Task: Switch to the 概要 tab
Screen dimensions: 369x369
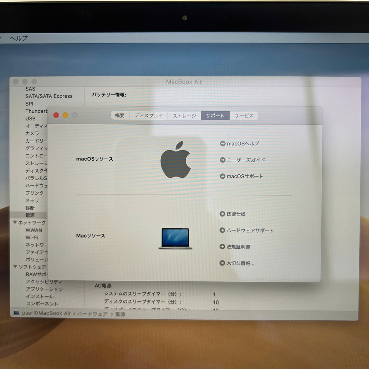Action: pyautogui.click(x=120, y=116)
